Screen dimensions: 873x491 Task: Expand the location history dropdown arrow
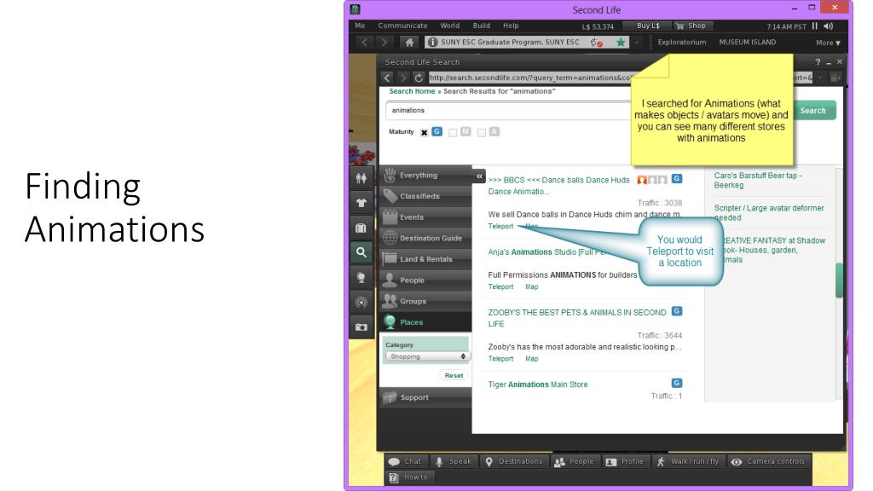tap(637, 43)
